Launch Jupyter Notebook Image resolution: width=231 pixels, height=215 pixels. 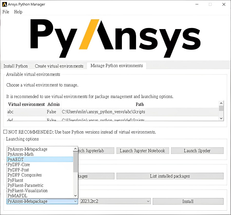pyautogui.click(x=143, y=150)
